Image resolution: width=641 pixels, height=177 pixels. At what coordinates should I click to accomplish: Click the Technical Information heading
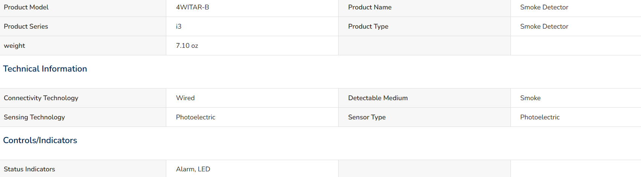pyautogui.click(x=45, y=69)
